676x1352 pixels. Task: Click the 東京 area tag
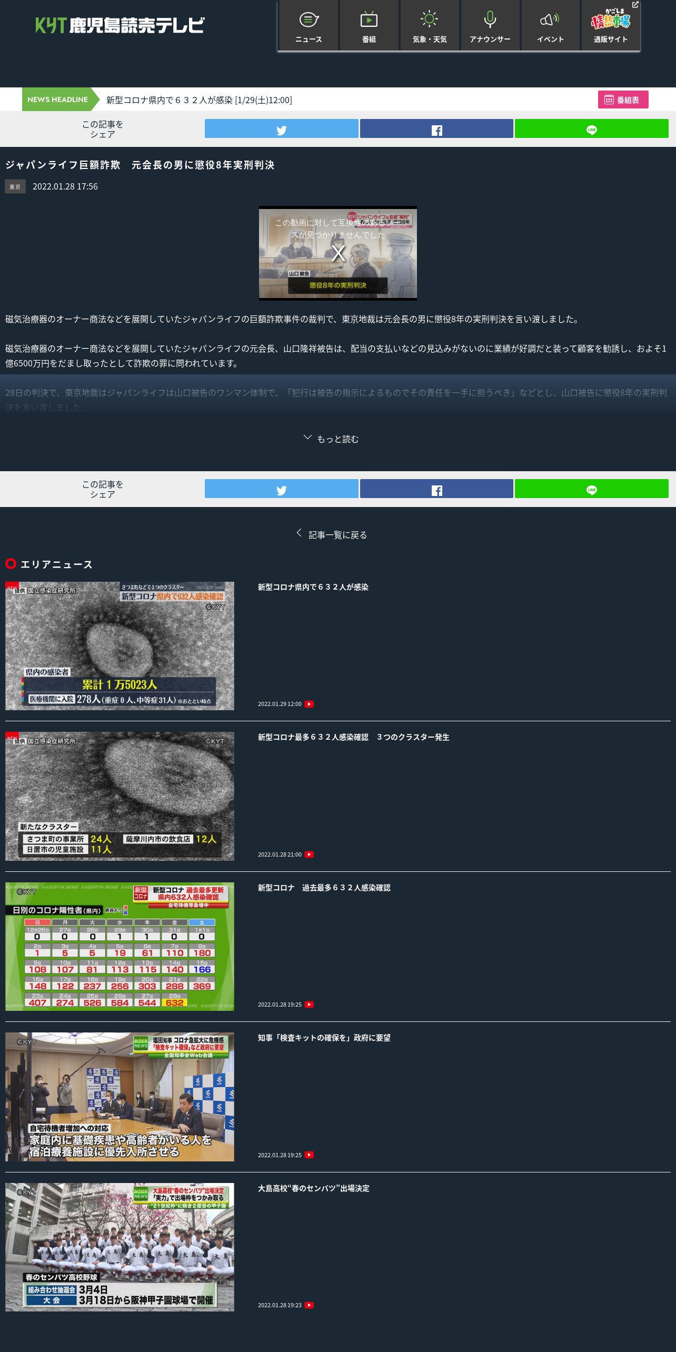point(15,186)
